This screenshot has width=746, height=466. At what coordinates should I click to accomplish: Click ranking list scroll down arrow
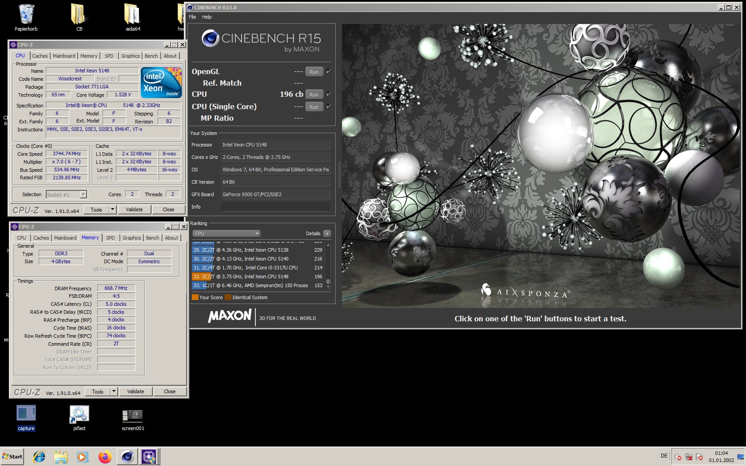coord(328,287)
